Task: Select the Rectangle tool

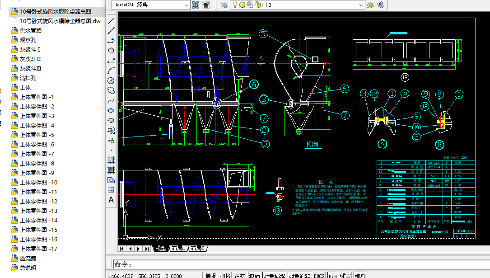Action: [111, 60]
